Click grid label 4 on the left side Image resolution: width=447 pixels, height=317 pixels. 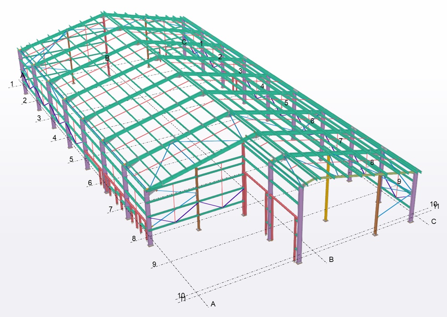point(55,138)
